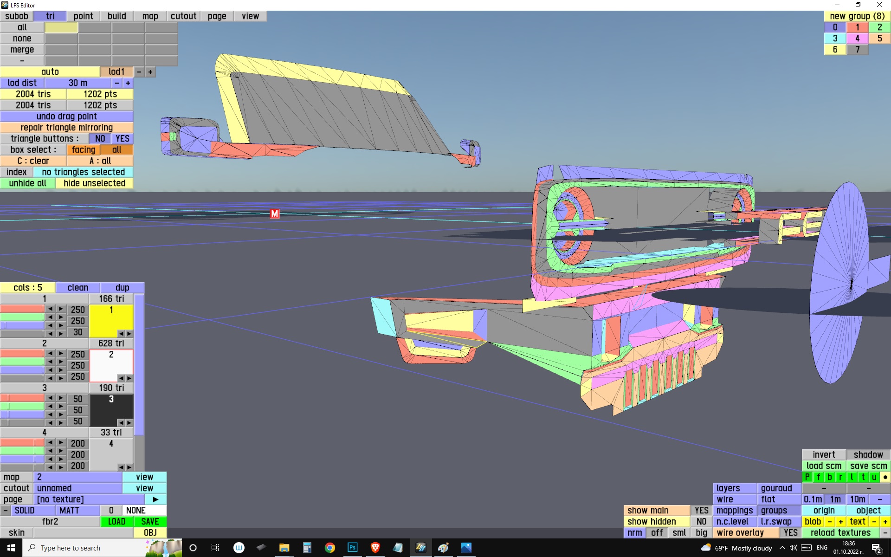The image size is (891, 557).
Task: Toggle show hidden NO button
Action: pos(701,522)
